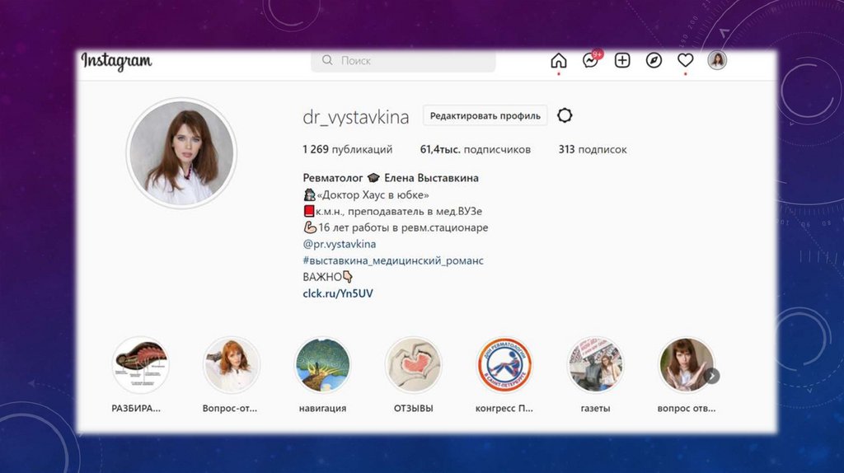This screenshot has height=473, width=844.
Task: Show next highlights with arrow chevron
Action: click(x=711, y=376)
